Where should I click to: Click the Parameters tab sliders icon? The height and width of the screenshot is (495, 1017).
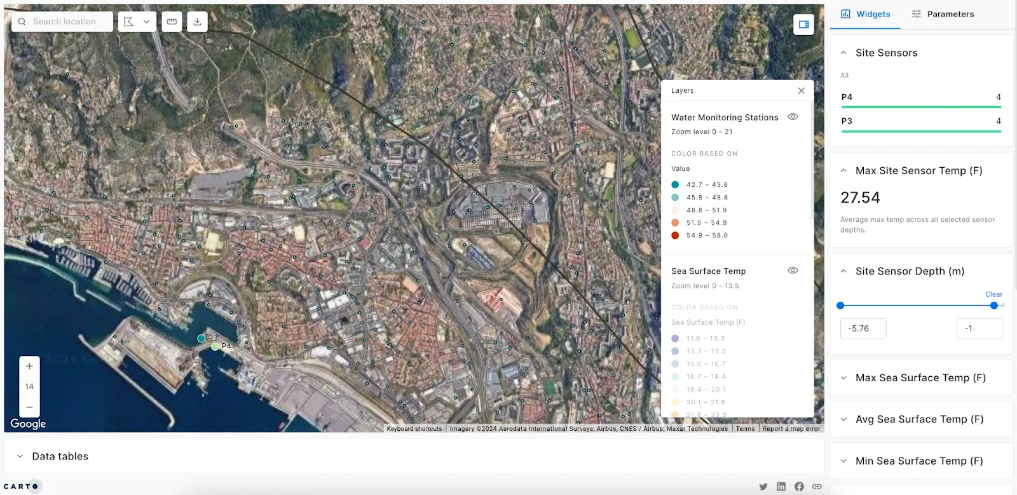(x=916, y=14)
